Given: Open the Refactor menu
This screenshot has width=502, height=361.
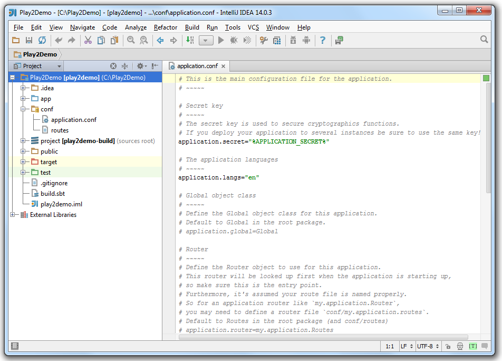Looking at the screenshot, I should tap(166, 27).
